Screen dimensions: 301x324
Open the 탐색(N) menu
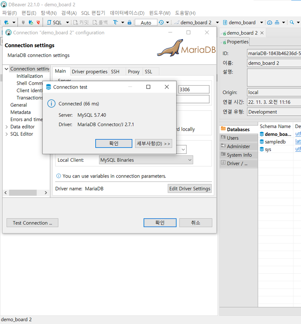pos(49,13)
